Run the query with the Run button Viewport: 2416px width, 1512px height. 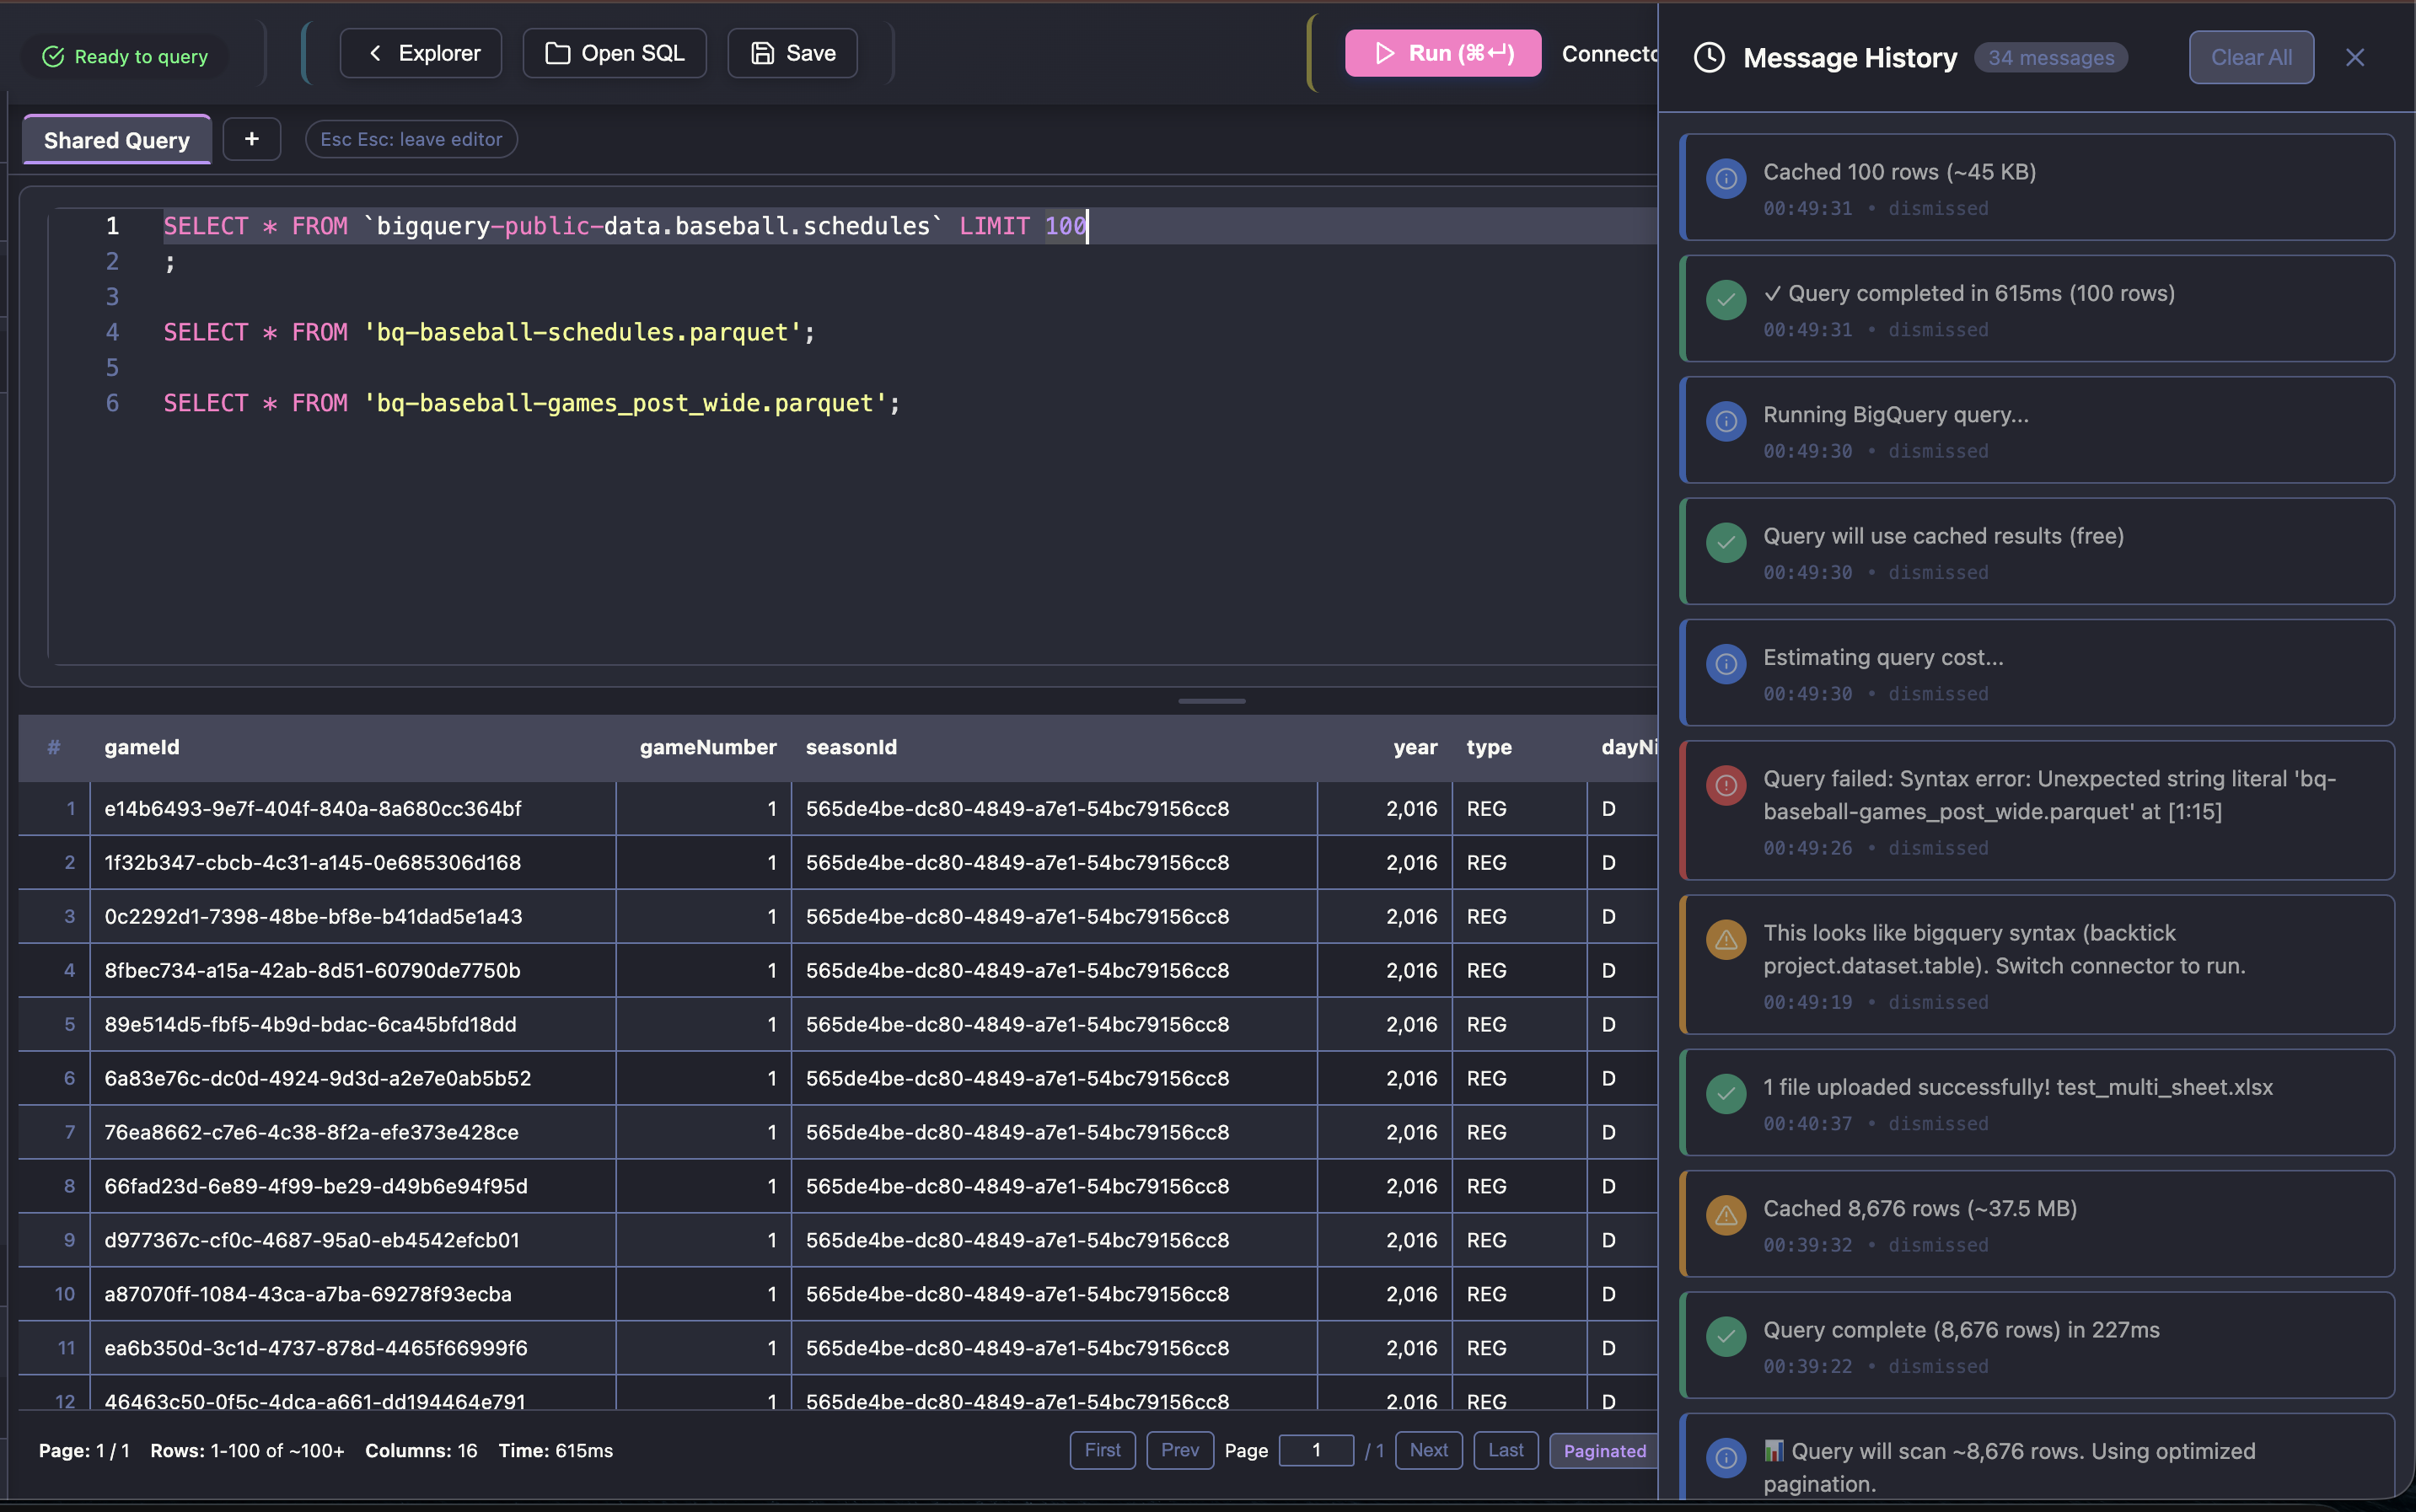point(1442,53)
